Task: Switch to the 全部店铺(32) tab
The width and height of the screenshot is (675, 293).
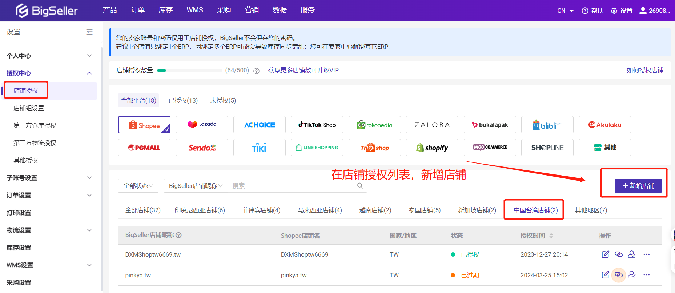Action: [143, 210]
